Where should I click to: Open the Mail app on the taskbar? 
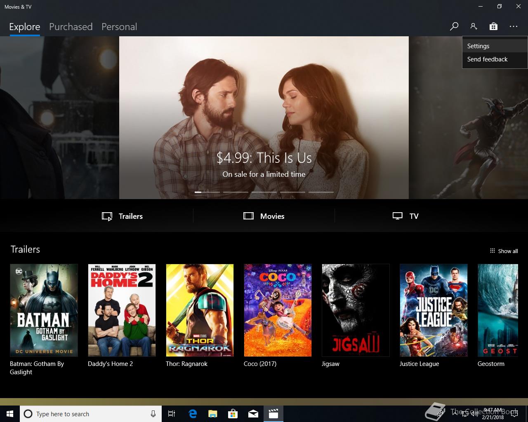point(253,414)
